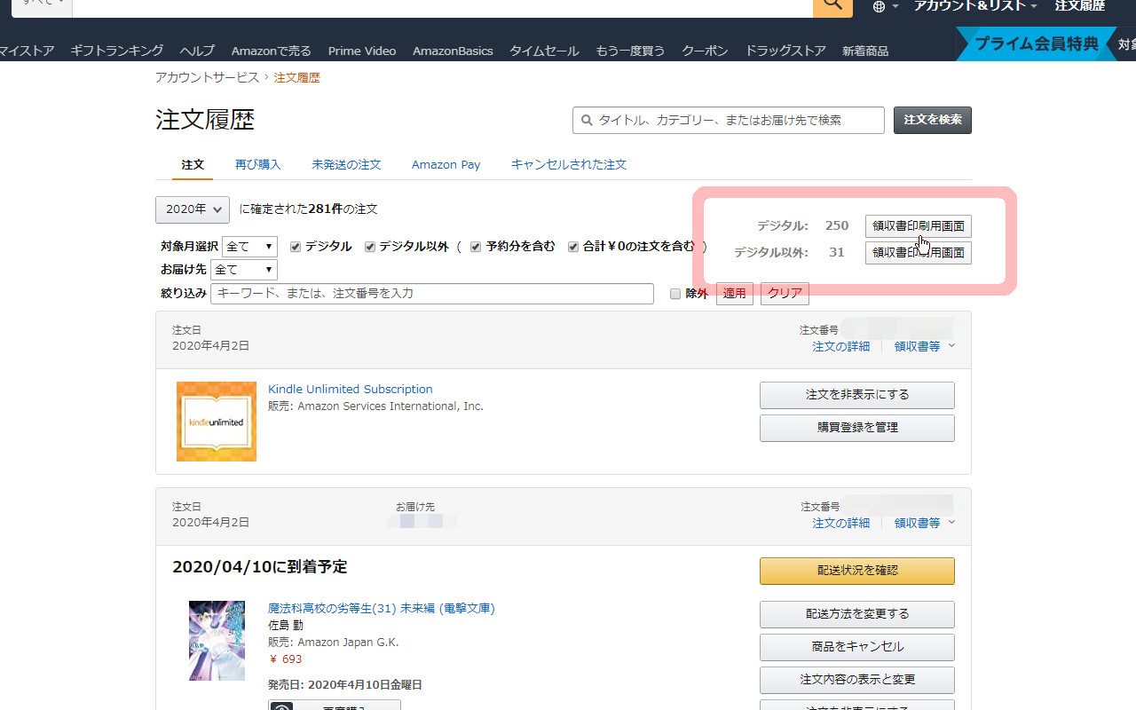
Task: Open the 2020年 year dropdown
Action: pyautogui.click(x=193, y=209)
